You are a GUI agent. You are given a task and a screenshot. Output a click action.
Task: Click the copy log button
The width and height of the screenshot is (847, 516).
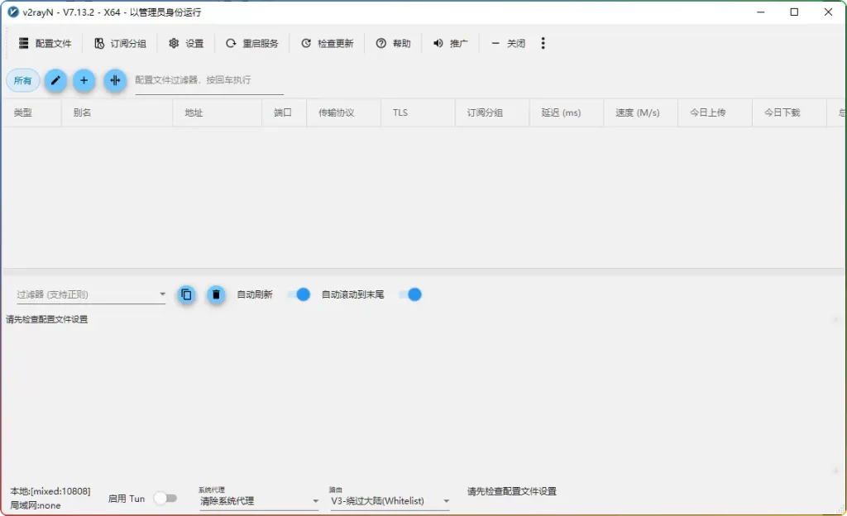click(x=186, y=294)
